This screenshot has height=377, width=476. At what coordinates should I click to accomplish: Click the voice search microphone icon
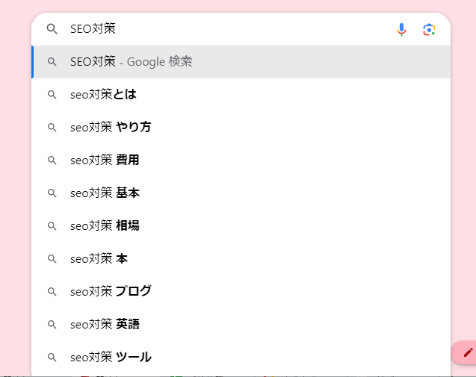click(x=401, y=29)
